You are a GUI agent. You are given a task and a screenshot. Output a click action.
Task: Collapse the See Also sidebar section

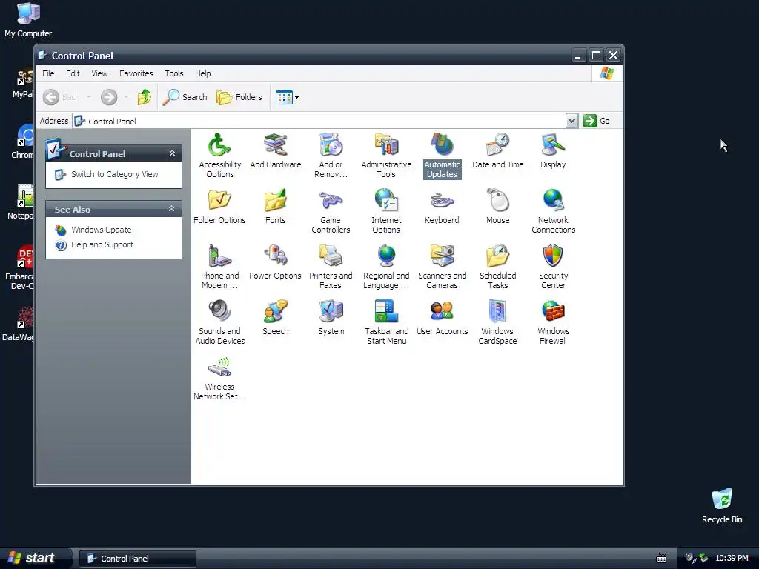click(x=172, y=209)
